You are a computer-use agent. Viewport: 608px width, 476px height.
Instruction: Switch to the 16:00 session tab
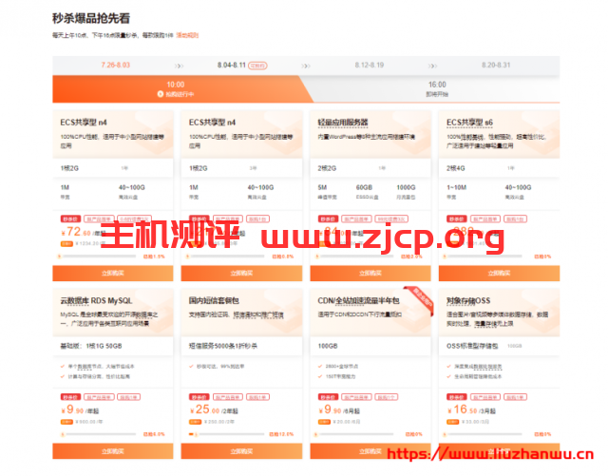tap(437, 89)
